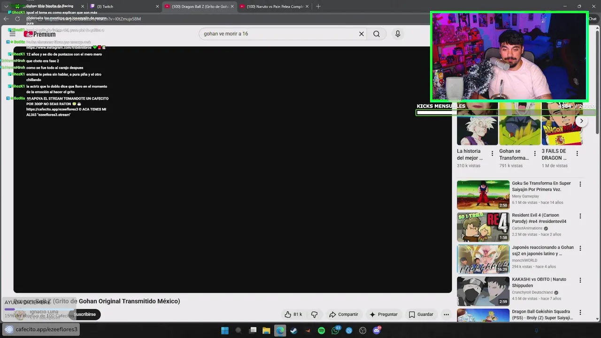The width and height of the screenshot is (601, 338).
Task: Open Microsoft Edge from taskbar
Action: click(x=280, y=330)
